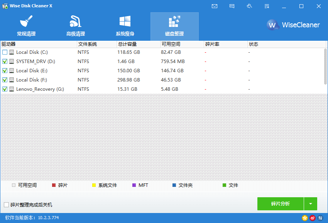Click the drive icon for Local Disk (E:)
The image size is (328, 223).
12,71
